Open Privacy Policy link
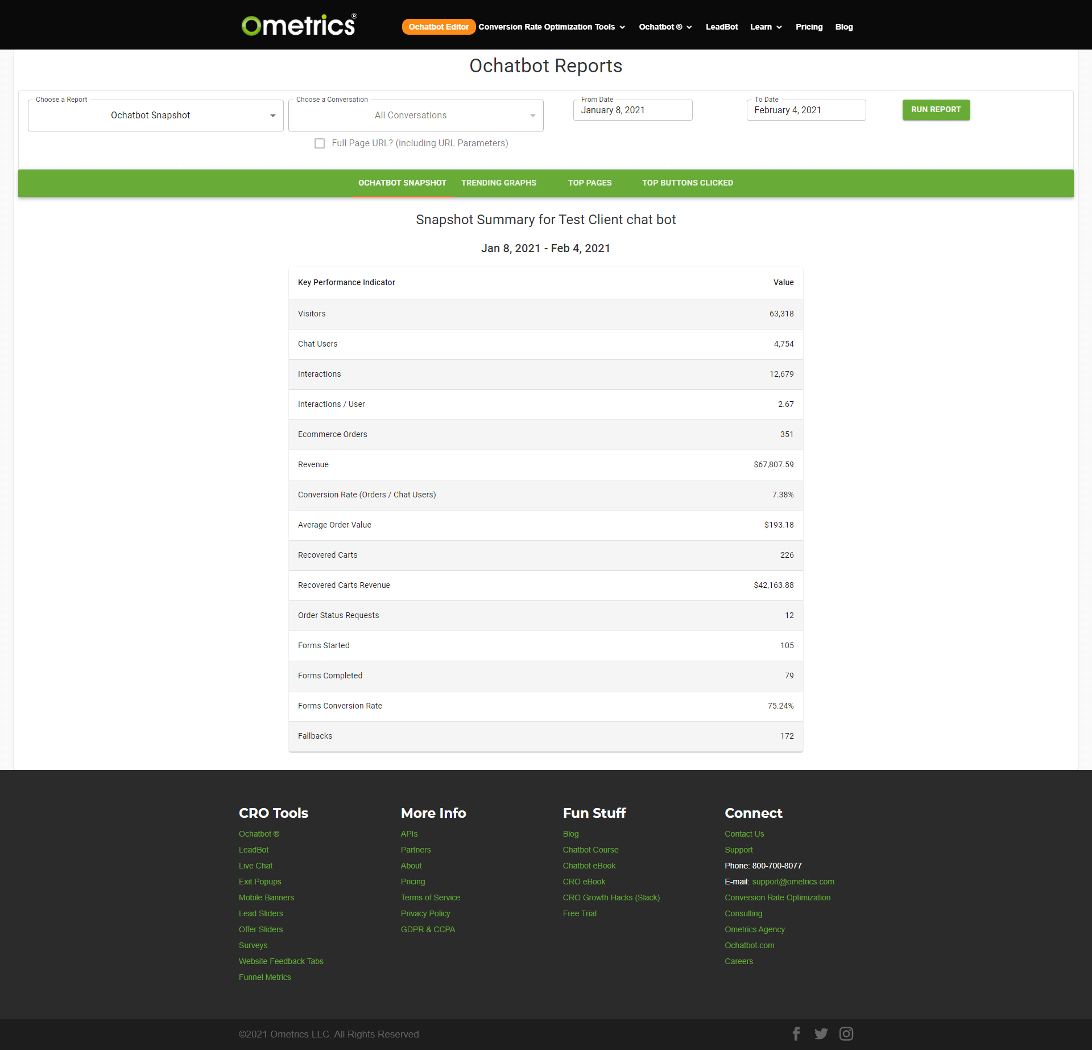This screenshot has height=1050, width=1092. [x=425, y=913]
